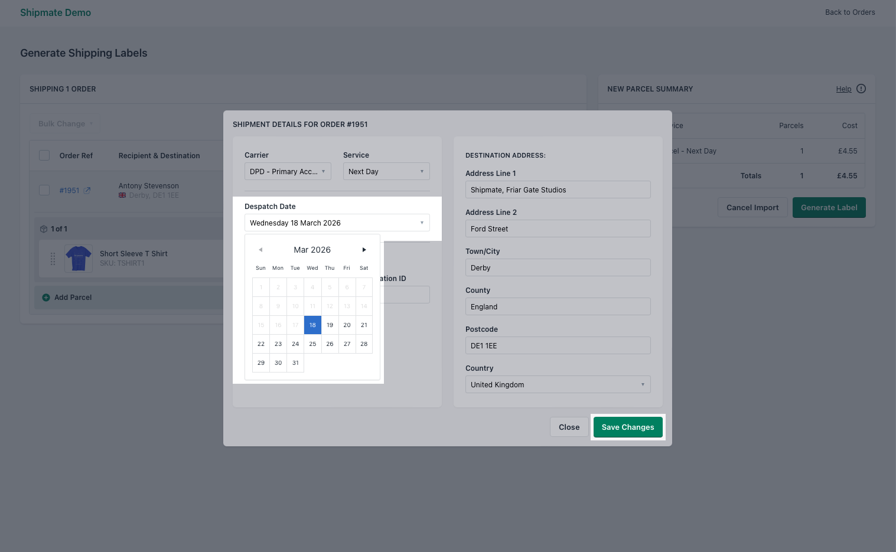Click the plus icon beside Add Parcel
The height and width of the screenshot is (552, 896).
(46, 298)
